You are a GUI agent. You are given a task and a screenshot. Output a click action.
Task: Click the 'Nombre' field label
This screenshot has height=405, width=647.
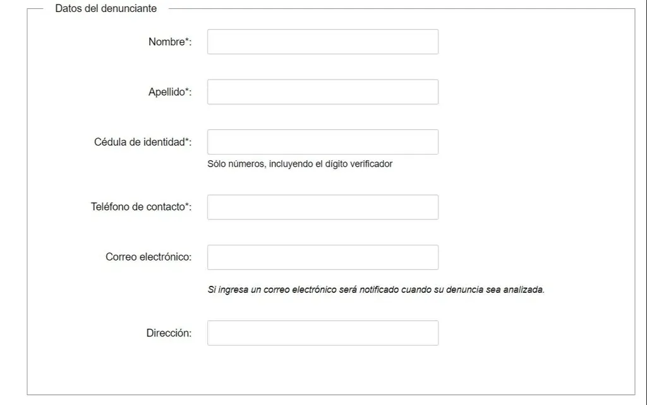167,42
